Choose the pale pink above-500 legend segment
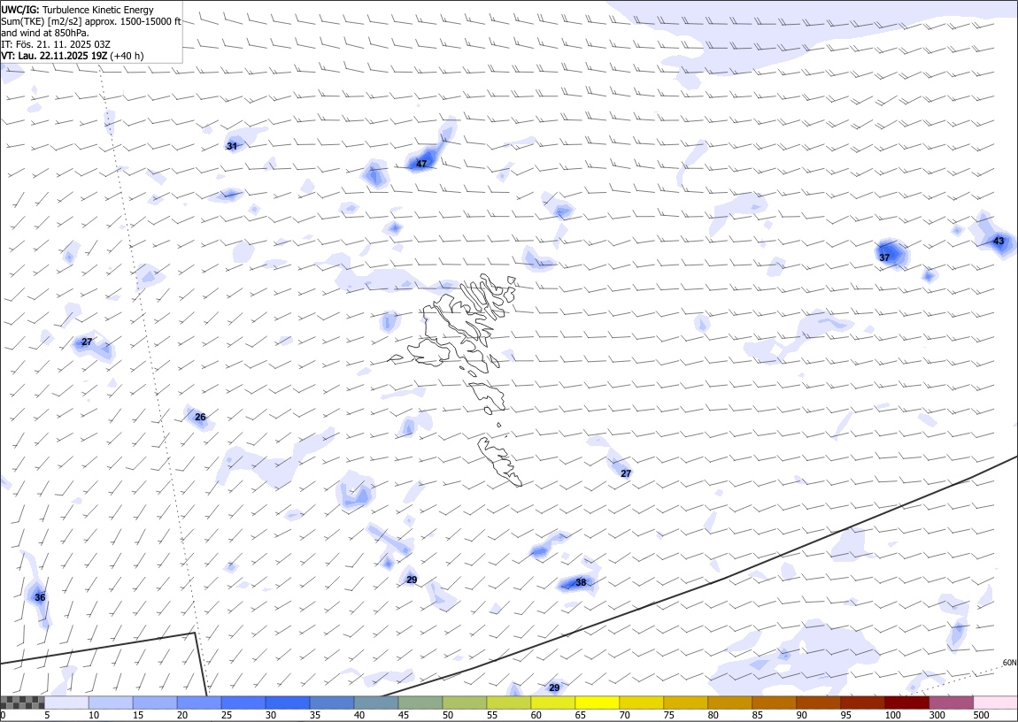The height and width of the screenshot is (722, 1018). 995,703
